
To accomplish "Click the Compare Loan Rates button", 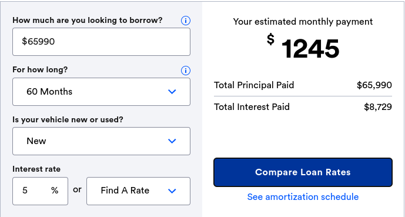I will [303, 172].
